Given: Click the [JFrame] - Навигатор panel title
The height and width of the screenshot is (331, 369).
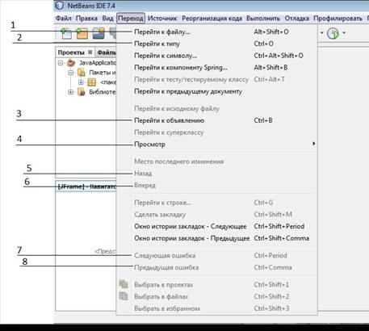Looking at the screenshot, I should click(86, 186).
